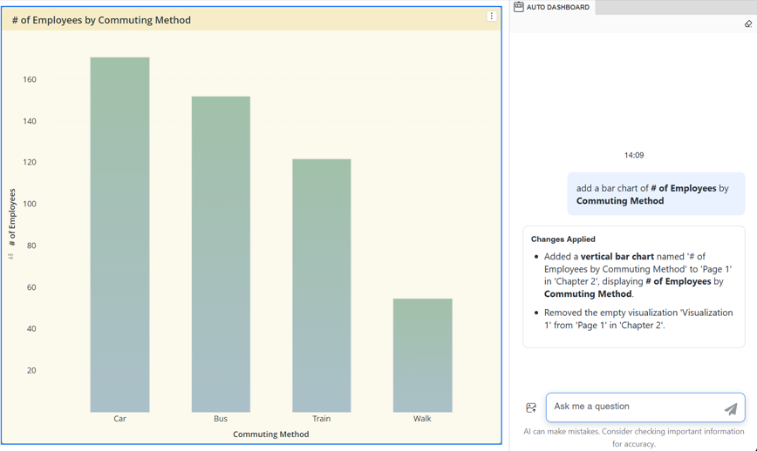Open the chart's three-dot options menu
This screenshot has width=757, height=451.
click(x=491, y=17)
